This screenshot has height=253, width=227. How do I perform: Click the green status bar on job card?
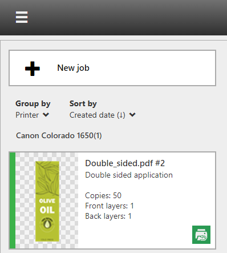(13, 200)
